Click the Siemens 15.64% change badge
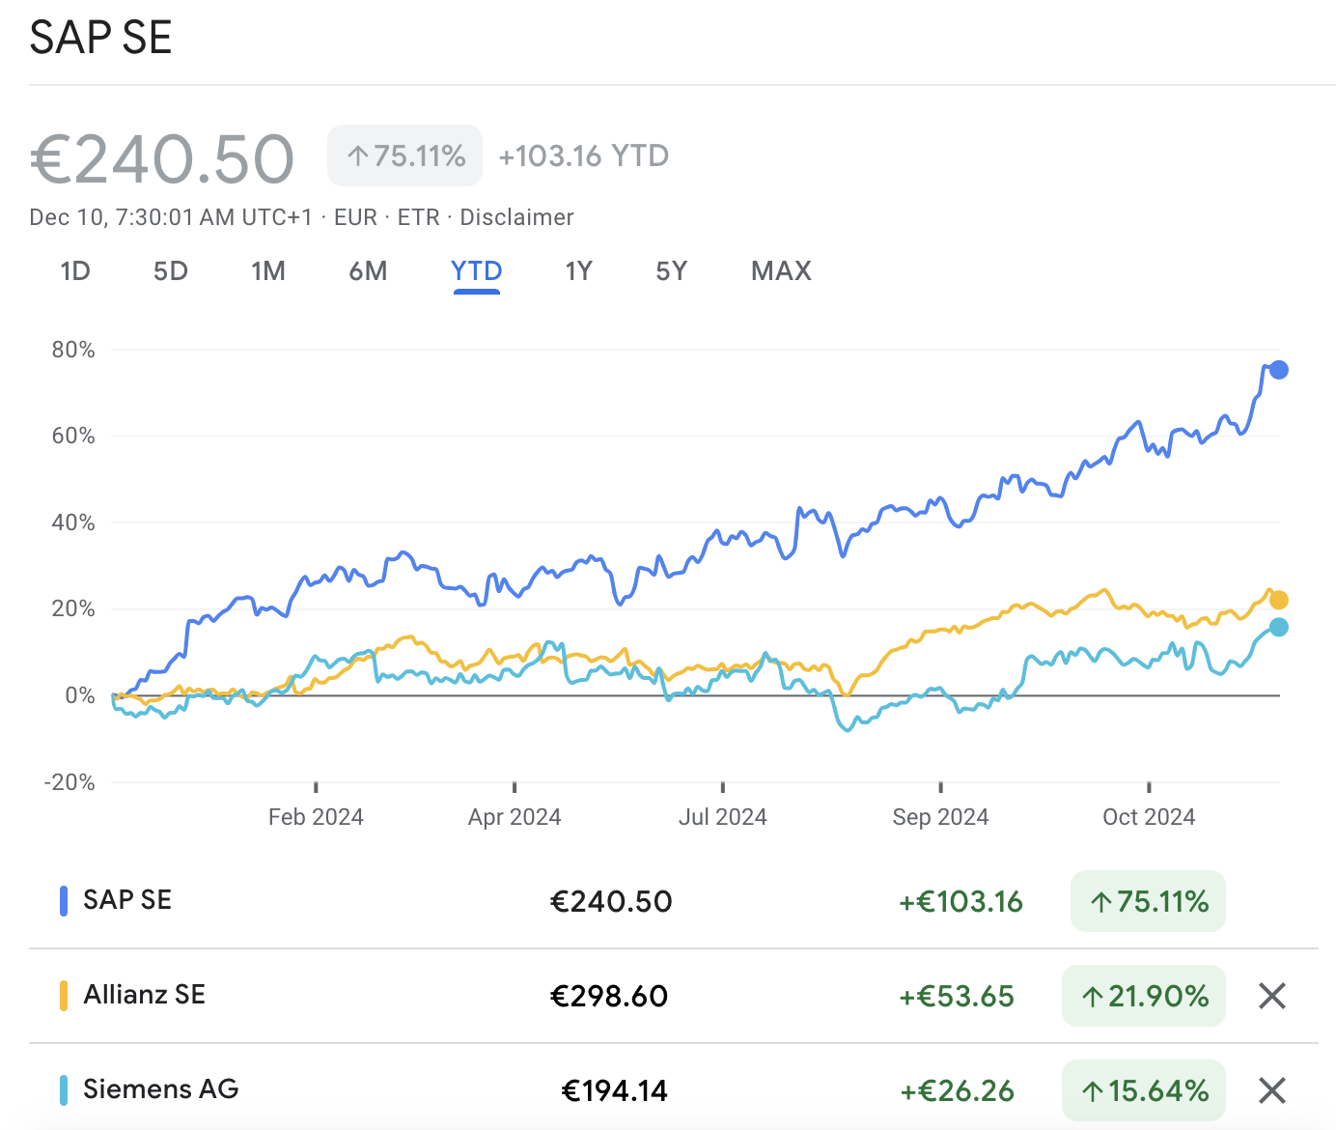The height and width of the screenshot is (1130, 1336). (1144, 1091)
